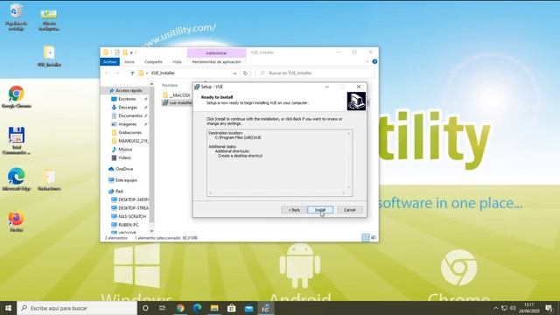This screenshot has height=315, width=560.
Task: Click the taskbar search box
Action: coord(77,308)
